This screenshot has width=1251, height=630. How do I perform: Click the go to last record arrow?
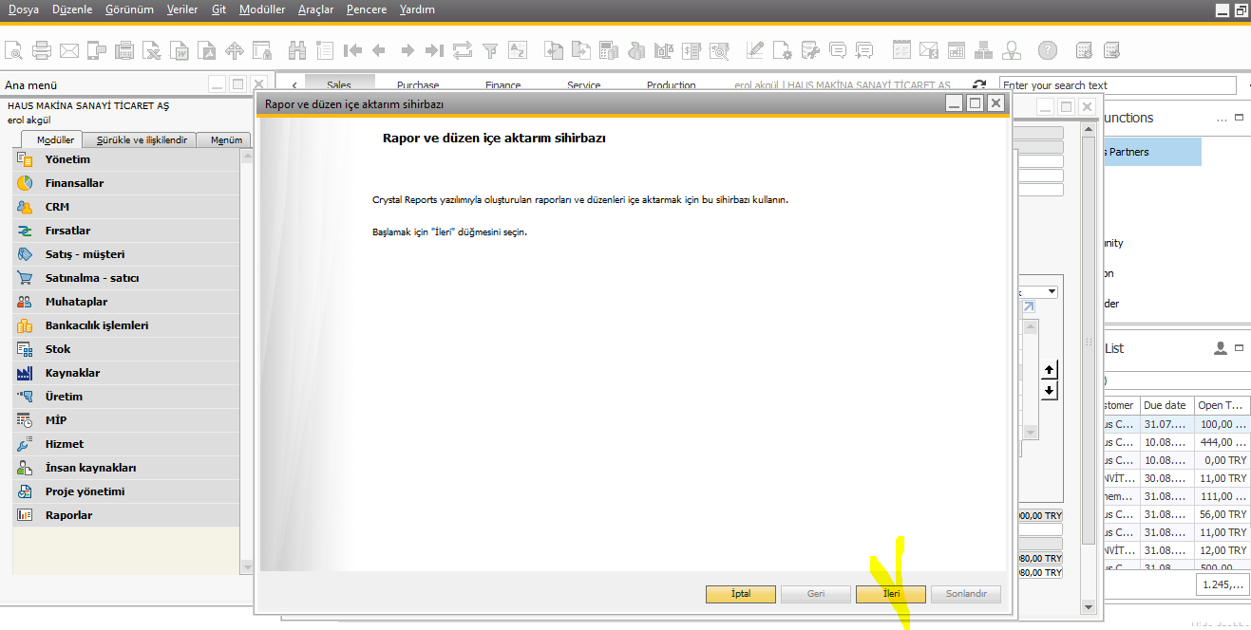tap(434, 50)
